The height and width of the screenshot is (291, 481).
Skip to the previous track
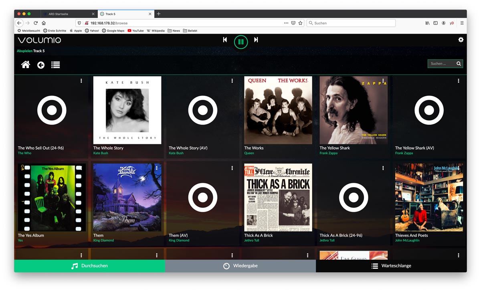[x=225, y=40]
